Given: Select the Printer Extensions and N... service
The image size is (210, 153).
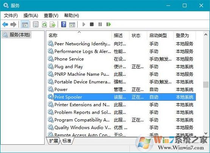Looking at the screenshot, I should (82, 105).
